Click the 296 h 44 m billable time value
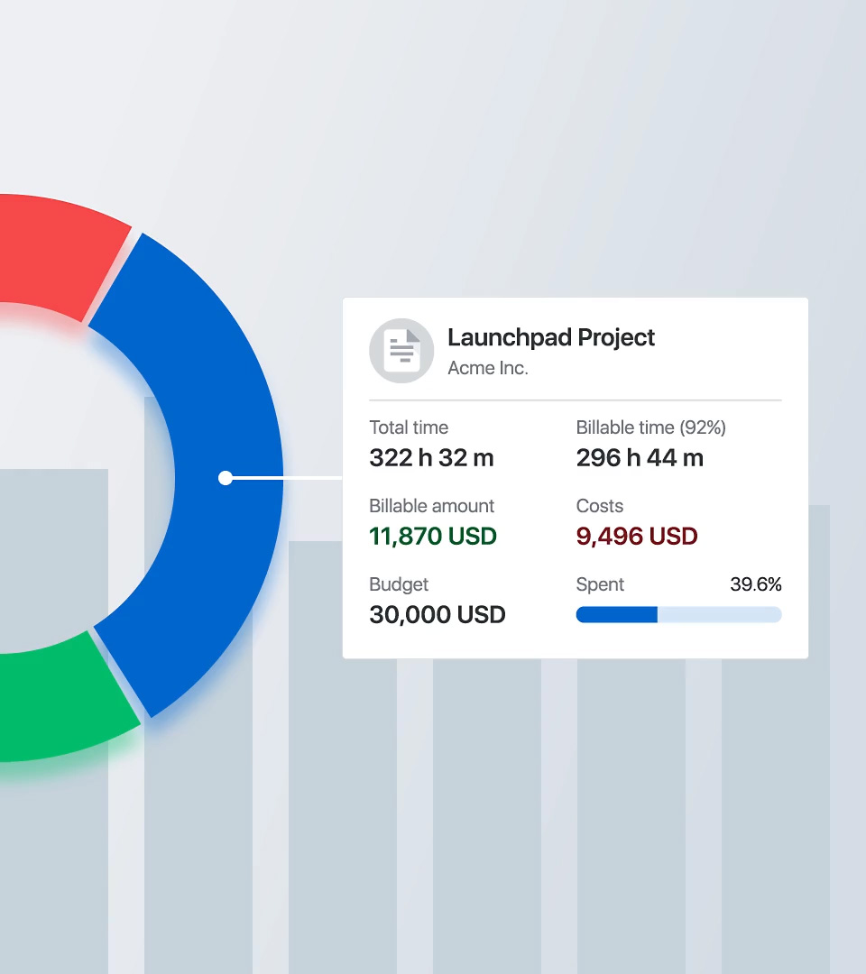The width and height of the screenshot is (866, 974). click(640, 458)
